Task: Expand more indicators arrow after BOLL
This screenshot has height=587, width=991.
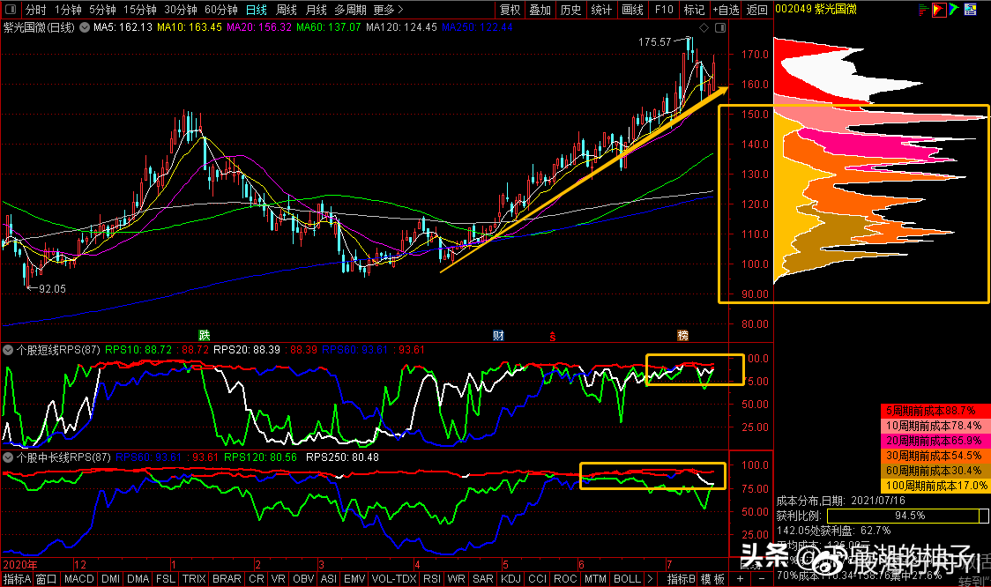Action: 651,579
